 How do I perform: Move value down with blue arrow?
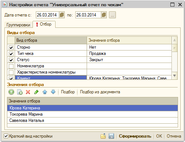pos(53,92)
